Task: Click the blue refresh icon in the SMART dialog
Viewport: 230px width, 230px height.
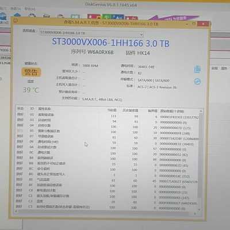Action: click(x=197, y=82)
